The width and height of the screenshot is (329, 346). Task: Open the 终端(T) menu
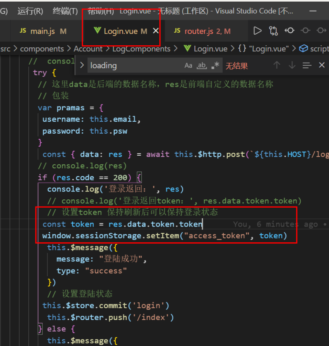pos(65,11)
